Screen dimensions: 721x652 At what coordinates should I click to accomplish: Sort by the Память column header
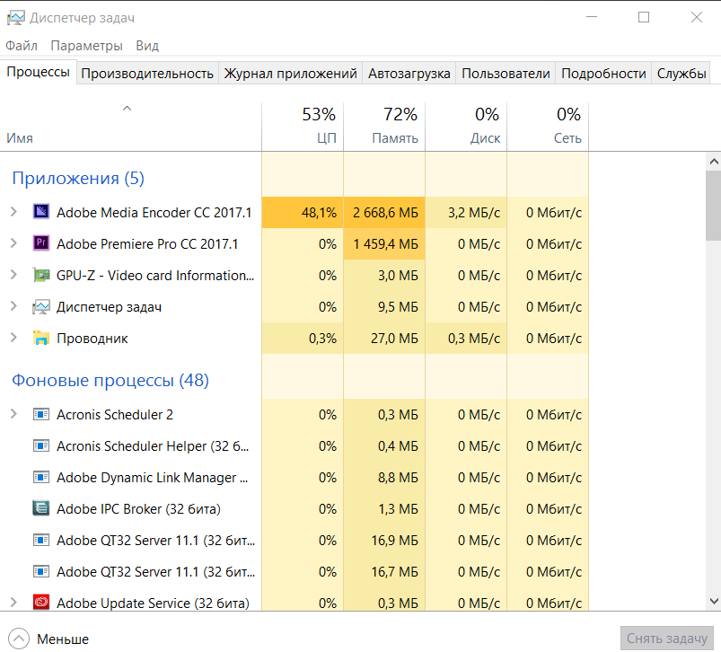384,127
